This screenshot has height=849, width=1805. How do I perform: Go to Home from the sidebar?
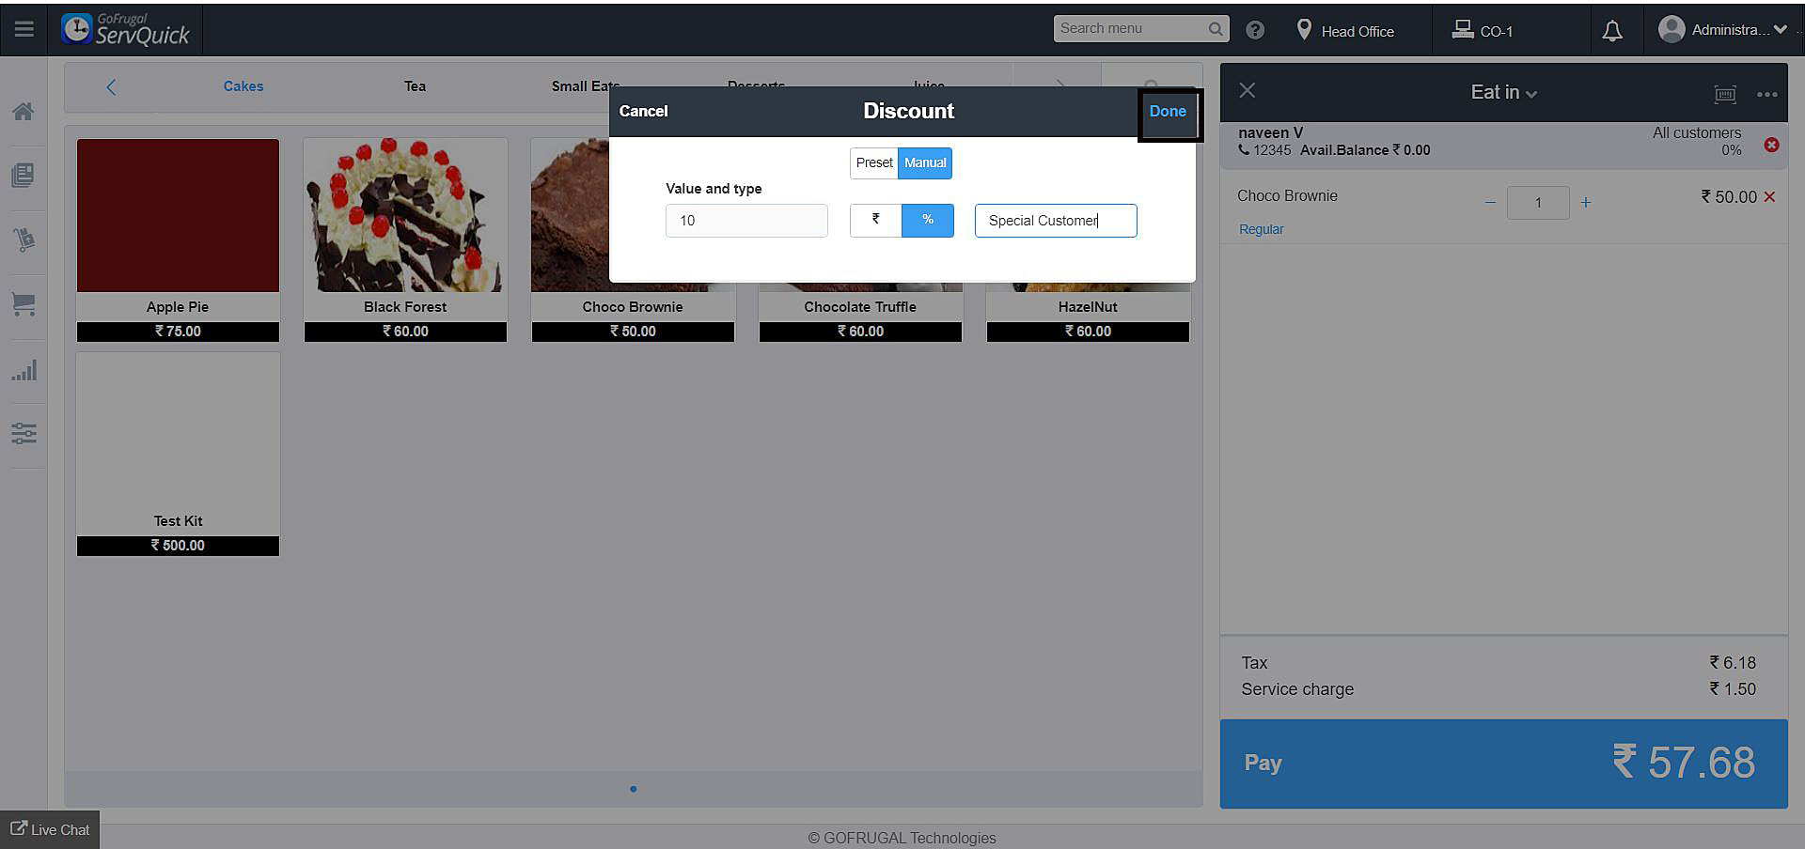click(x=24, y=112)
